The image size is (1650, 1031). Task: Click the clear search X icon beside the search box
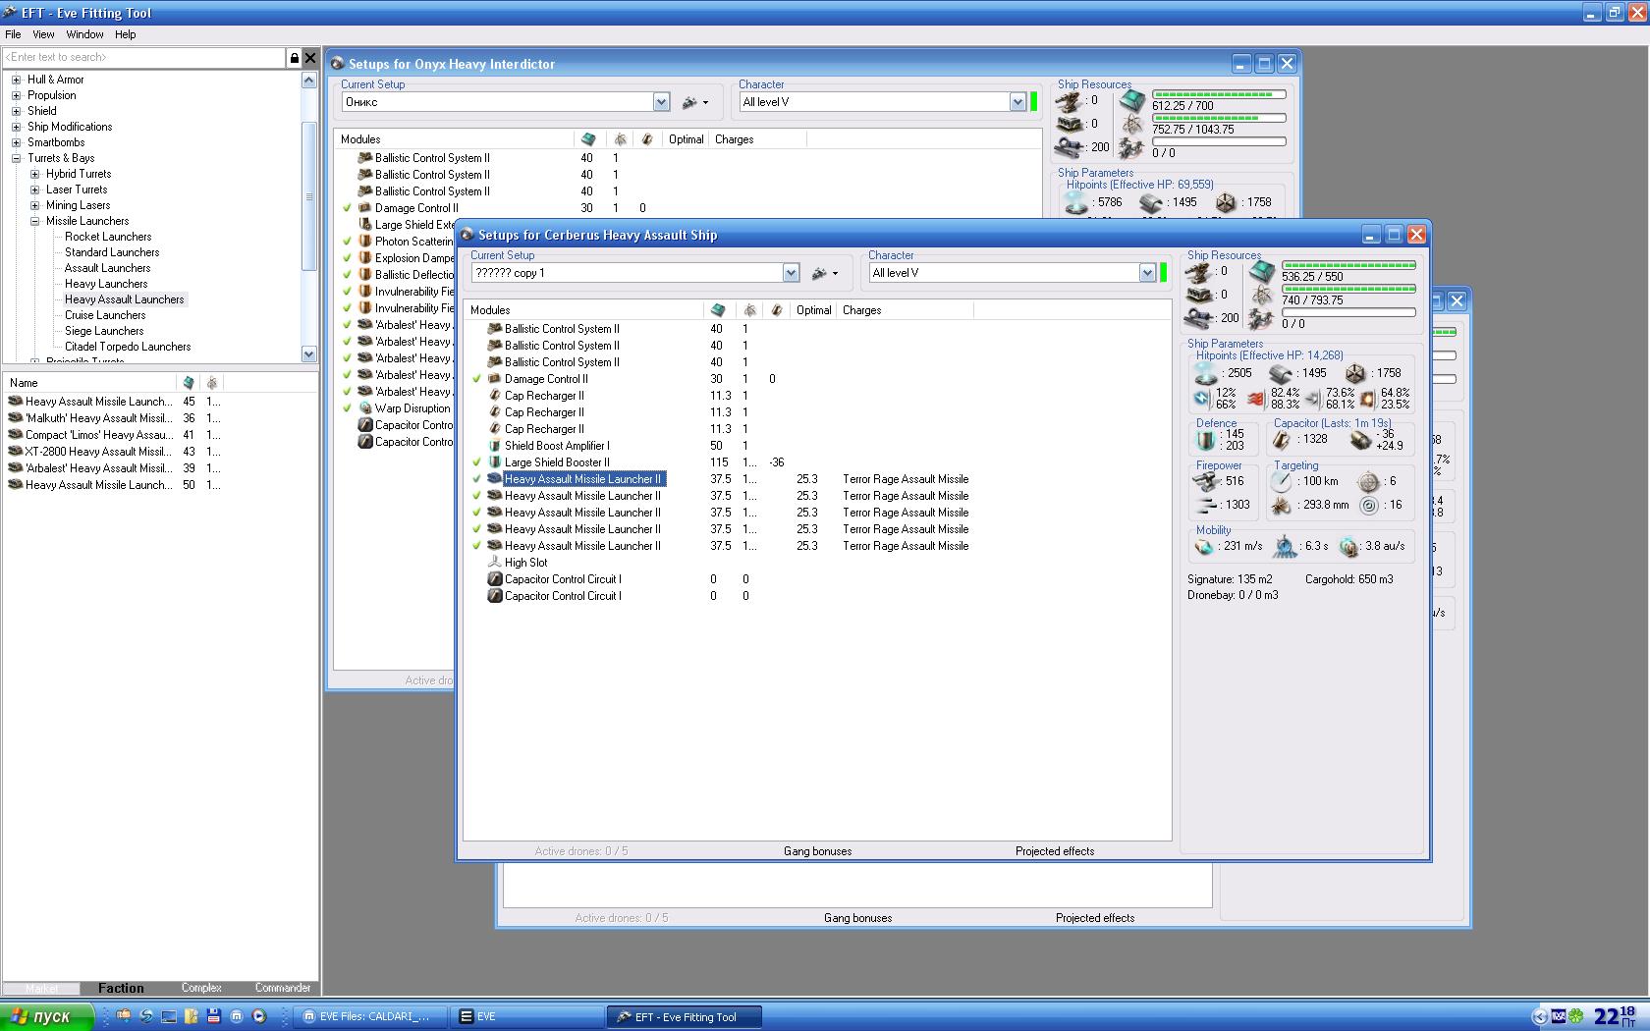(x=309, y=58)
